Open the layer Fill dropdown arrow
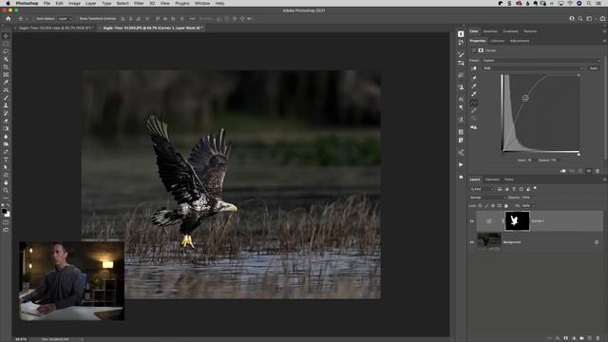This screenshot has height=342, width=608. click(533, 206)
